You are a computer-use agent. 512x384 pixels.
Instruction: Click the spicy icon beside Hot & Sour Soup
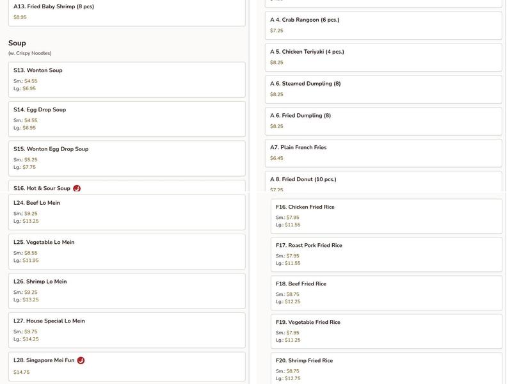point(77,189)
